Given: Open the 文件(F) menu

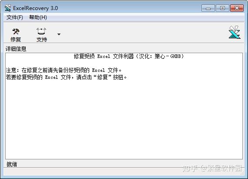Looking at the screenshot, I should [x=14, y=17].
